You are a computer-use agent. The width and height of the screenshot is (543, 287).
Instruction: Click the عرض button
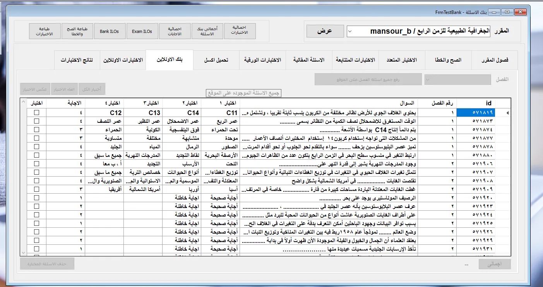(x=325, y=31)
